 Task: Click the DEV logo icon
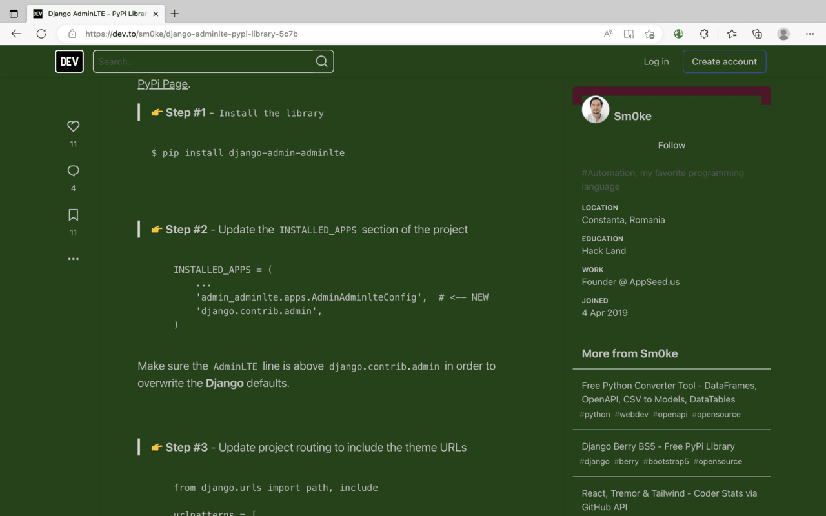(x=69, y=61)
